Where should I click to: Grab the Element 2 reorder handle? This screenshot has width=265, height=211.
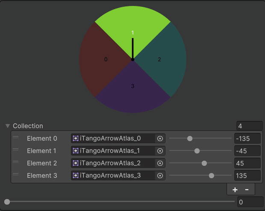pyautogui.click(x=15, y=162)
